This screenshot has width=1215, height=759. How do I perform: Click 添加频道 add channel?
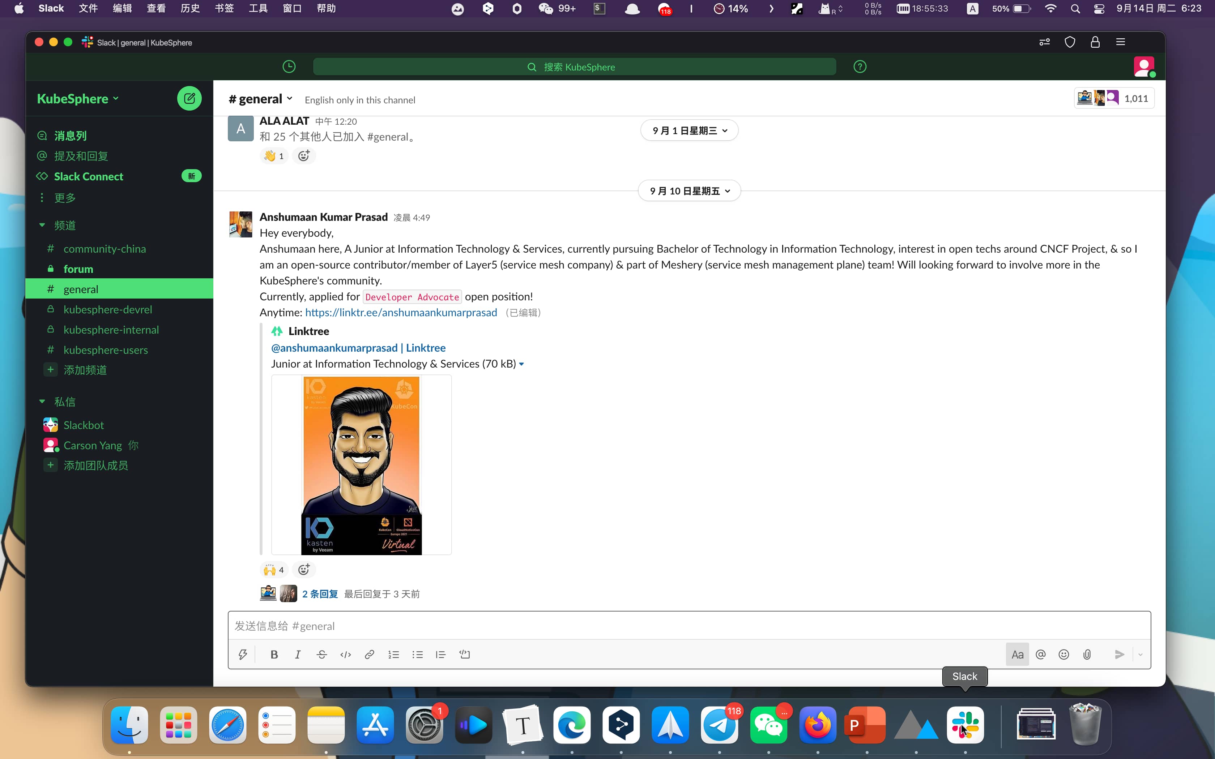point(85,370)
